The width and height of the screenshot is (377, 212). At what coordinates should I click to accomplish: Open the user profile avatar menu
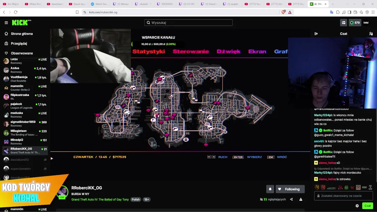click(366, 23)
